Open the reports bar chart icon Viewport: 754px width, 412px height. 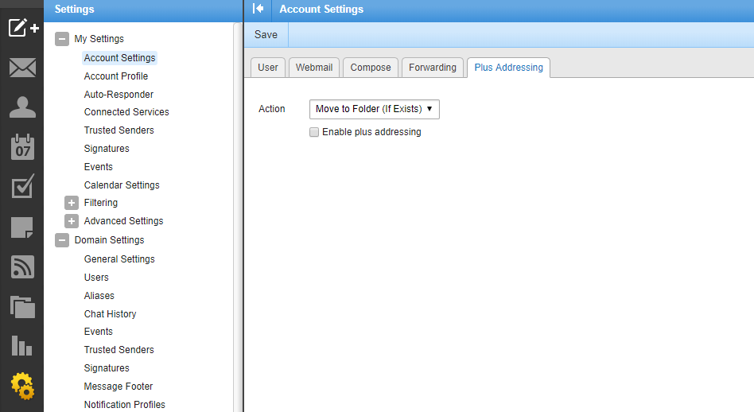(22, 346)
